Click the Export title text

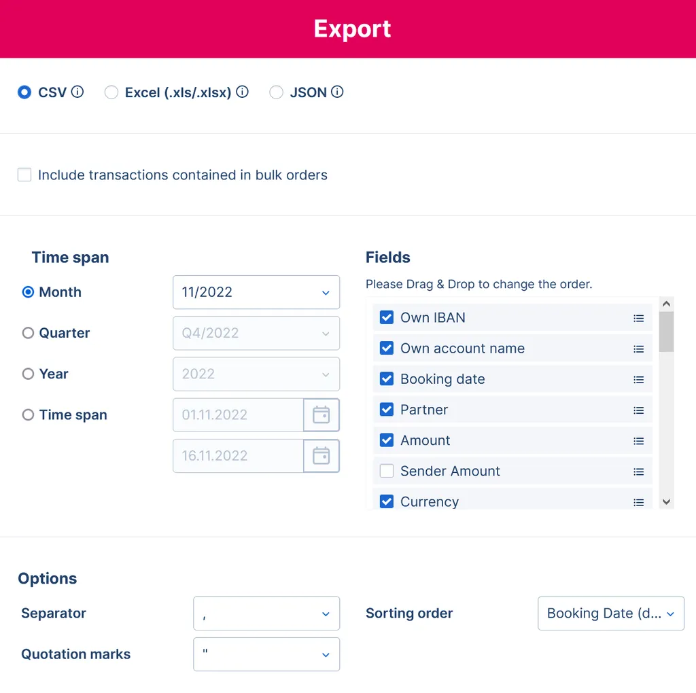(353, 29)
